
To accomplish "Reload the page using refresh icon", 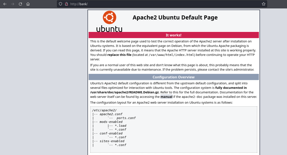I will 20,4.
